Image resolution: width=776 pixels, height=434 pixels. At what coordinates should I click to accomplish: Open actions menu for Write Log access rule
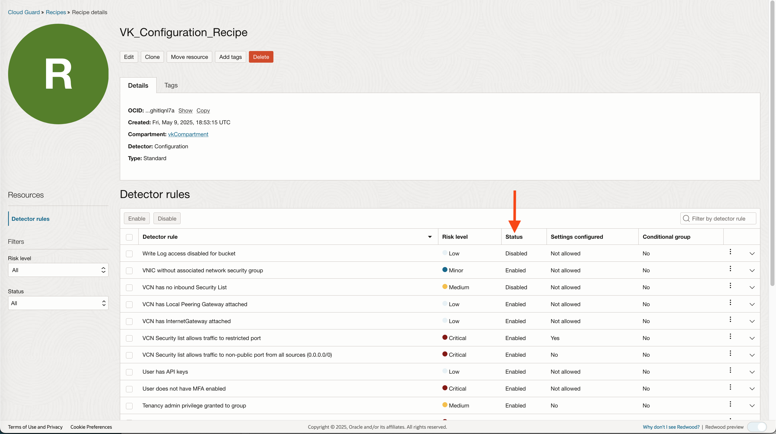tap(730, 252)
